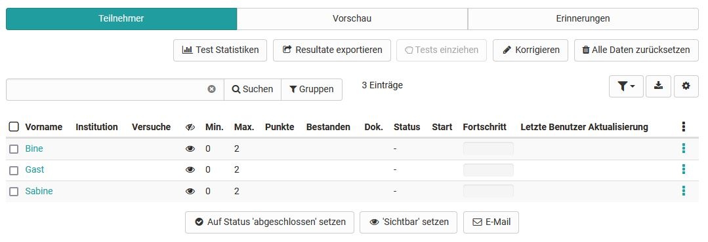The image size is (708, 242).
Task: Click Auf Status 'abgeschlossen' setzen
Action: (270, 222)
